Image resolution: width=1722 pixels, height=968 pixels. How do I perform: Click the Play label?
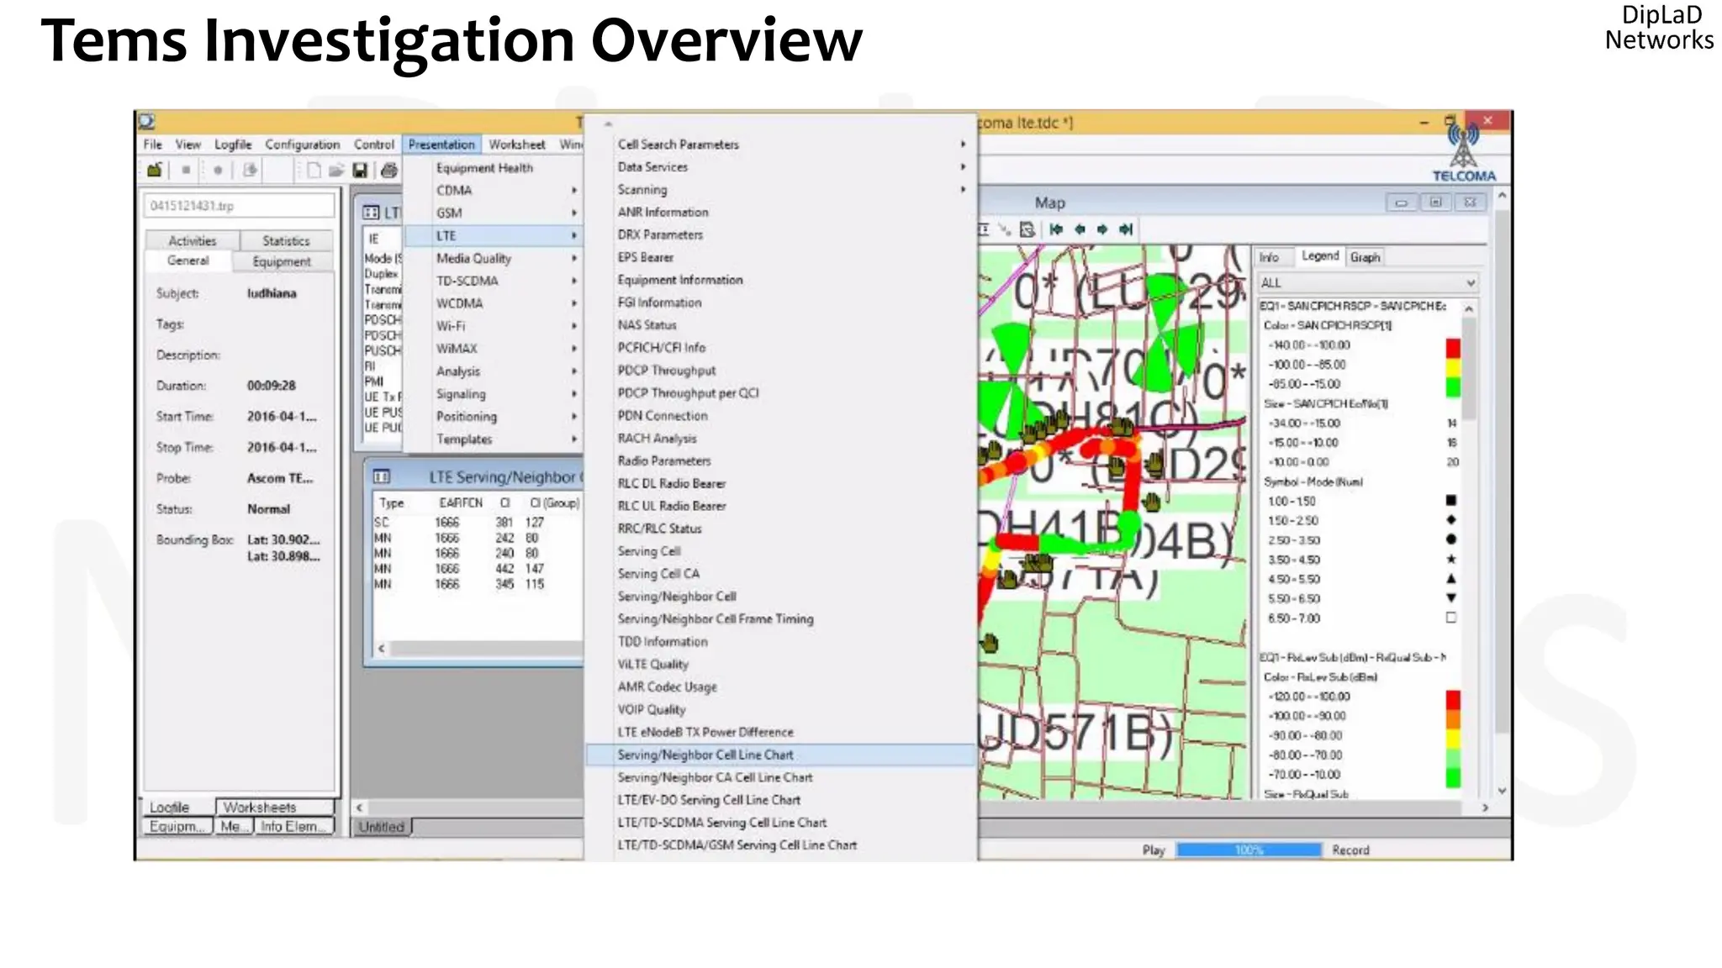[x=1154, y=850]
